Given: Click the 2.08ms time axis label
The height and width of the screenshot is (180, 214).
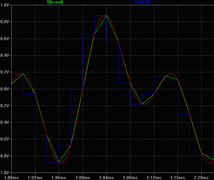Looking at the screenshot, I should point(130,178).
